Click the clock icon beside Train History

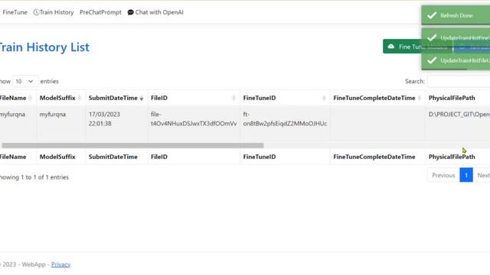point(36,12)
